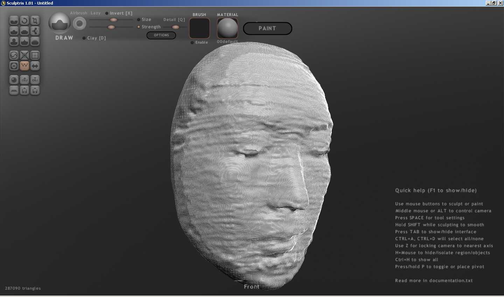The width and height of the screenshot is (504, 297).
Task: Click the Subdivide All grid icon
Action: pyautogui.click(x=35, y=55)
